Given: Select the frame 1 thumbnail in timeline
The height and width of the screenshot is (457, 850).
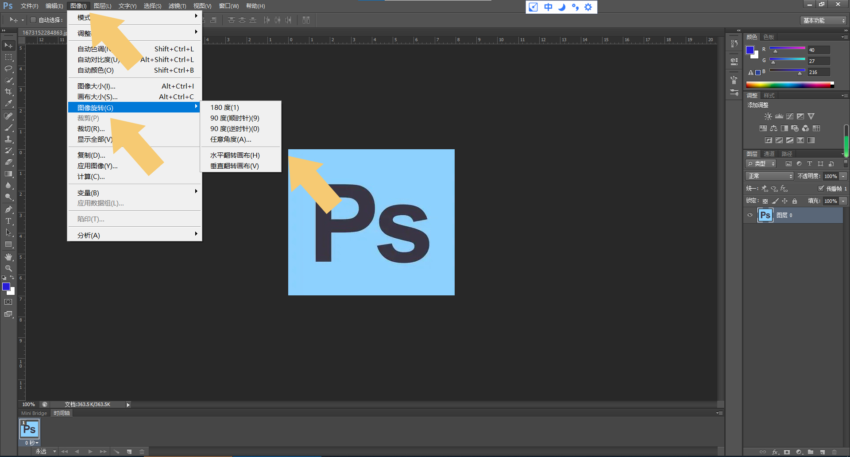Looking at the screenshot, I should (30, 429).
